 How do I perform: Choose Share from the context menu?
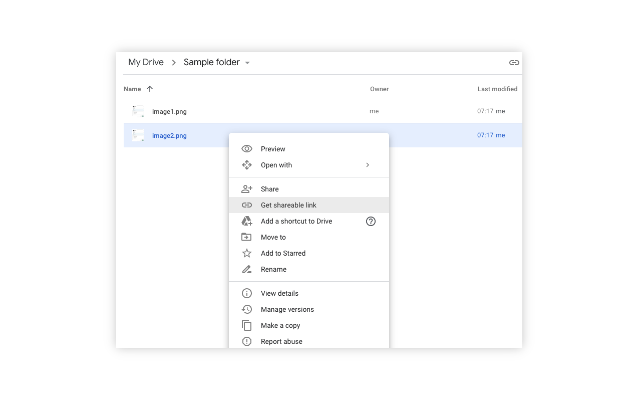tap(309, 189)
